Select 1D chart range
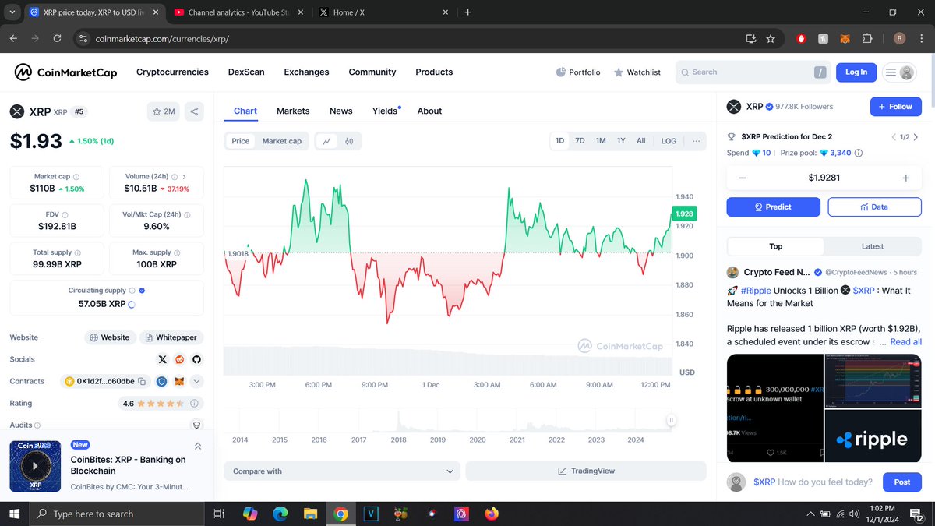Screen dimensions: 935x526 tap(559, 141)
